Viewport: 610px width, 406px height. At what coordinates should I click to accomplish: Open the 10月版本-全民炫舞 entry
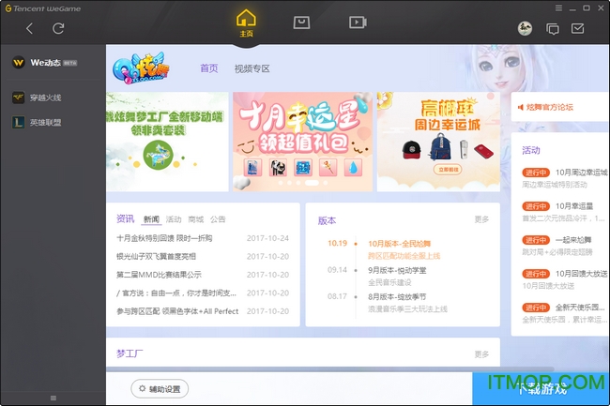[x=400, y=244]
